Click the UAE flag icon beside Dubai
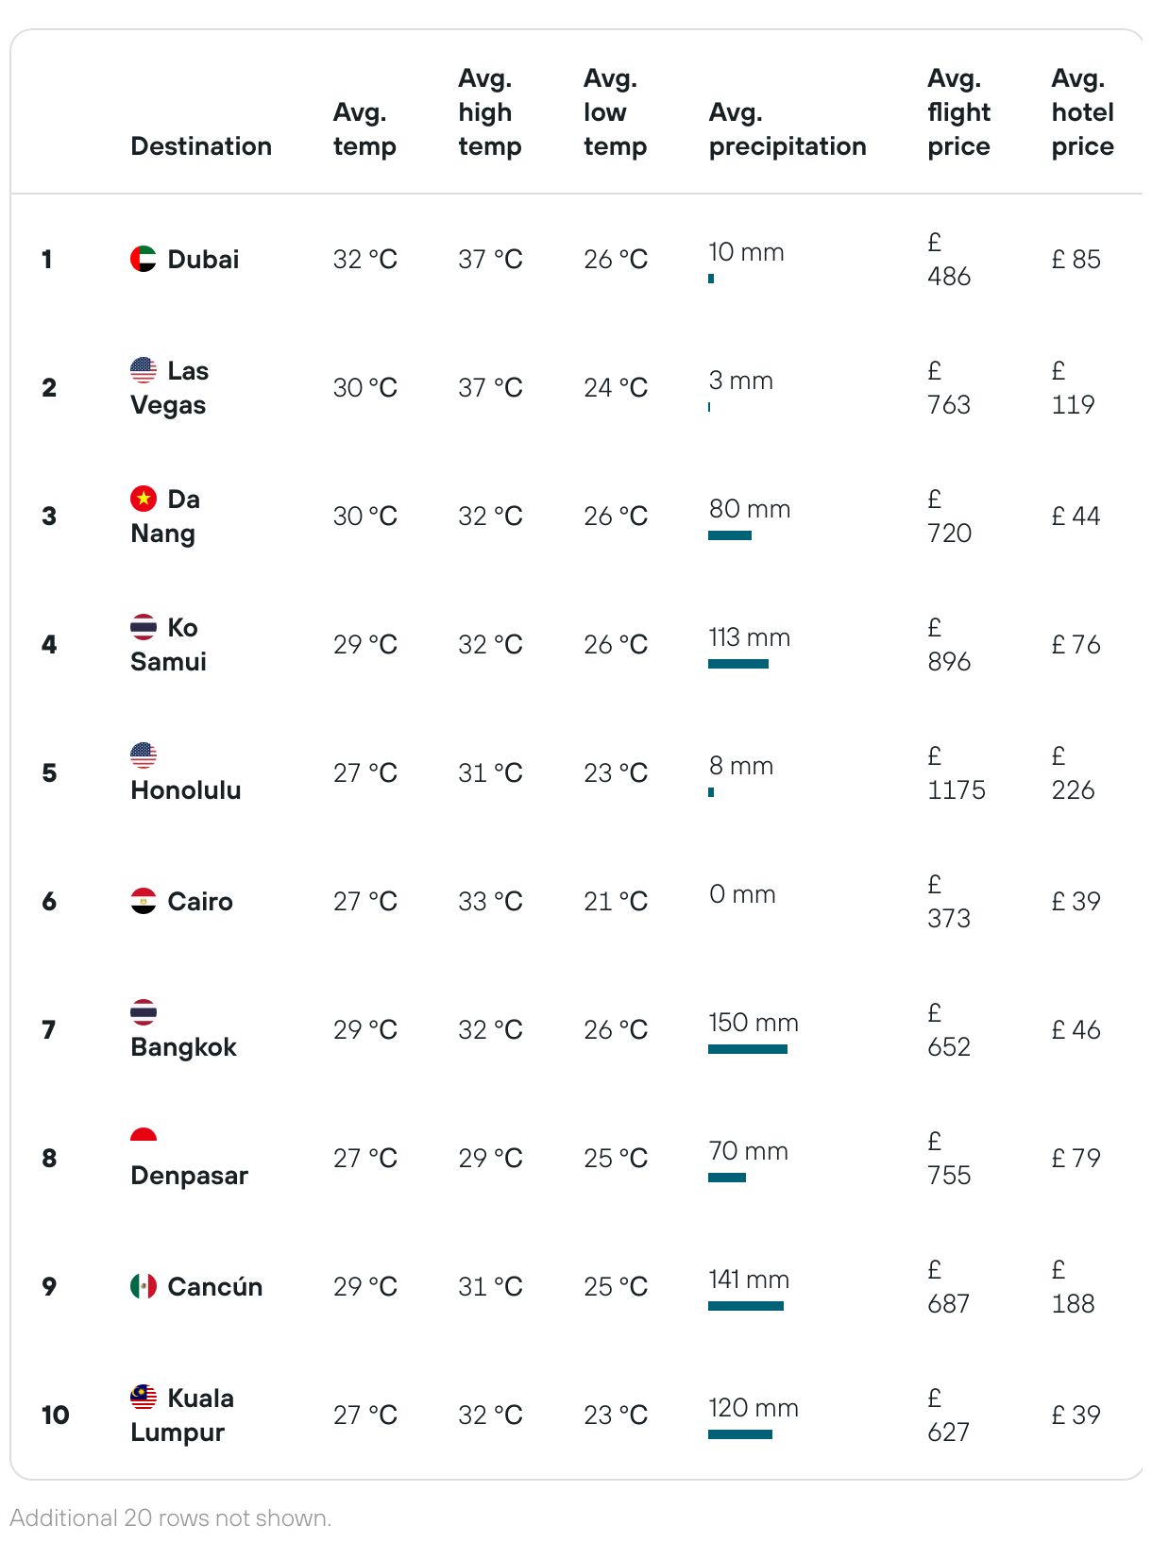1152x1543 pixels. point(144,259)
